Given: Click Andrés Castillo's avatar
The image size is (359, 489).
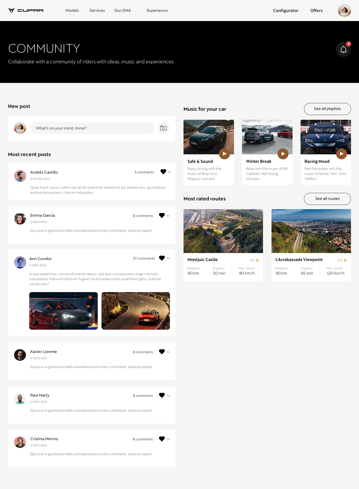Looking at the screenshot, I should (20, 176).
